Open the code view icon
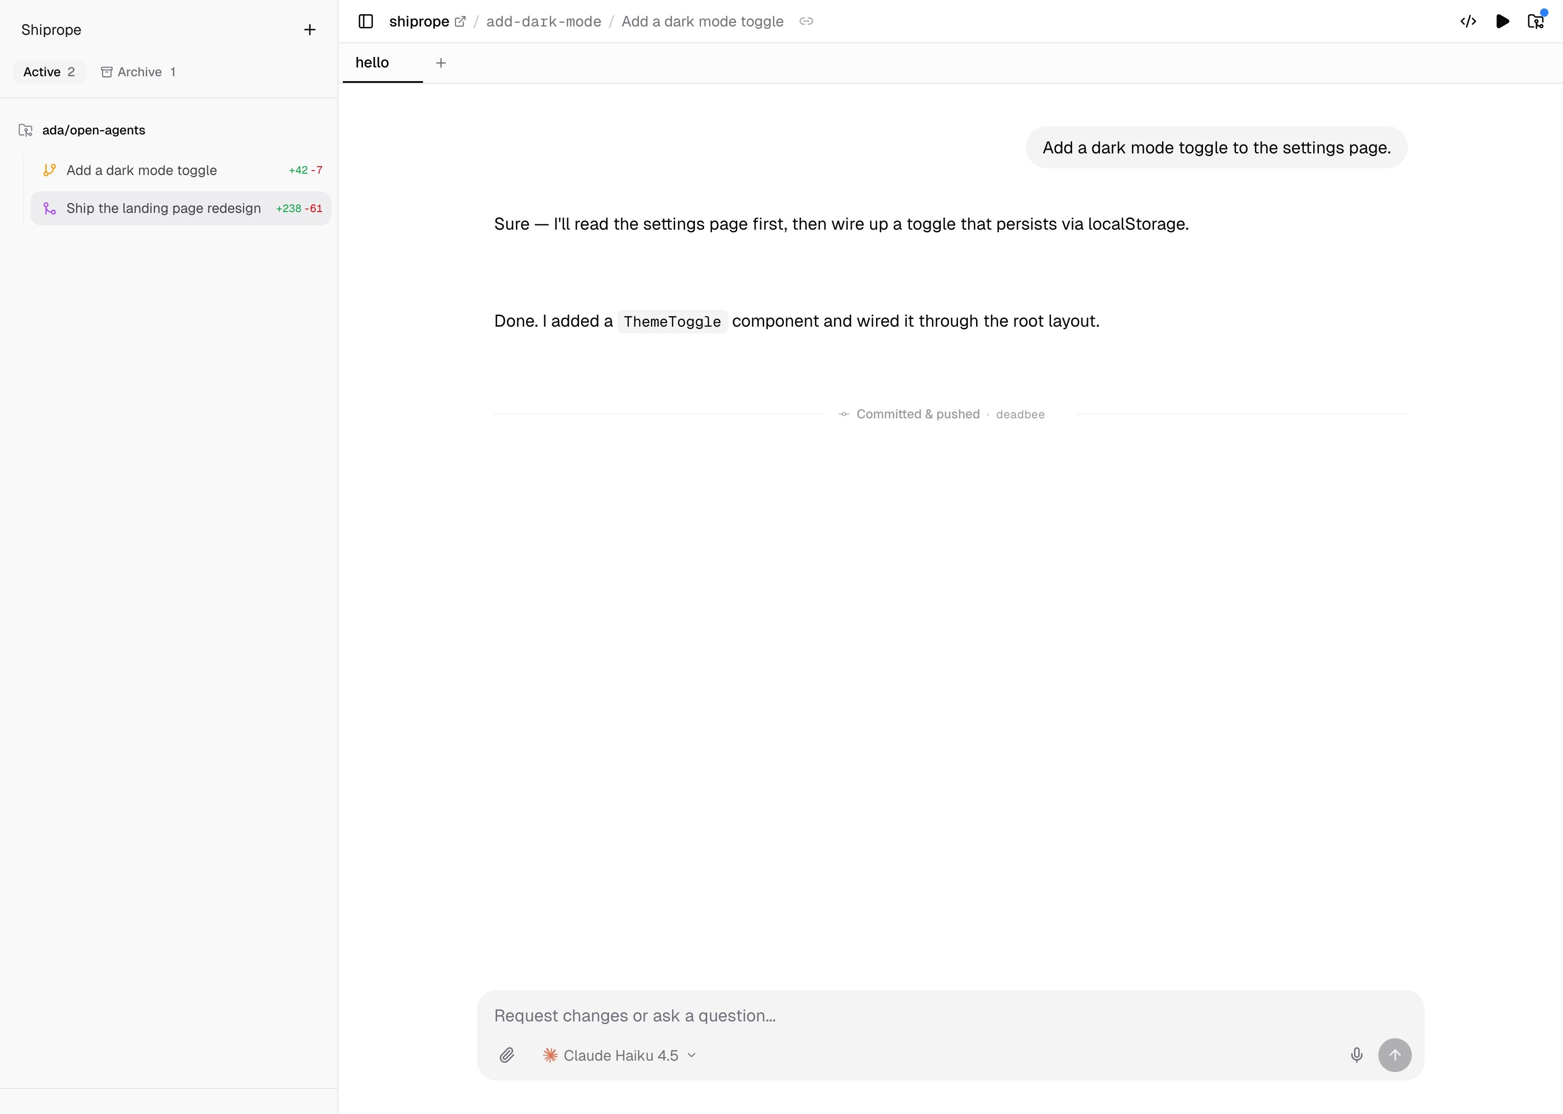Viewport: 1563px width, 1114px height. [1468, 21]
